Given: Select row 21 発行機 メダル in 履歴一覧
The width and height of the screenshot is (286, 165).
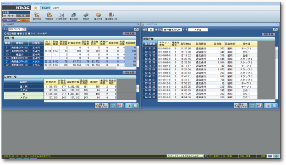Looking at the screenshot, I should point(70,62).
